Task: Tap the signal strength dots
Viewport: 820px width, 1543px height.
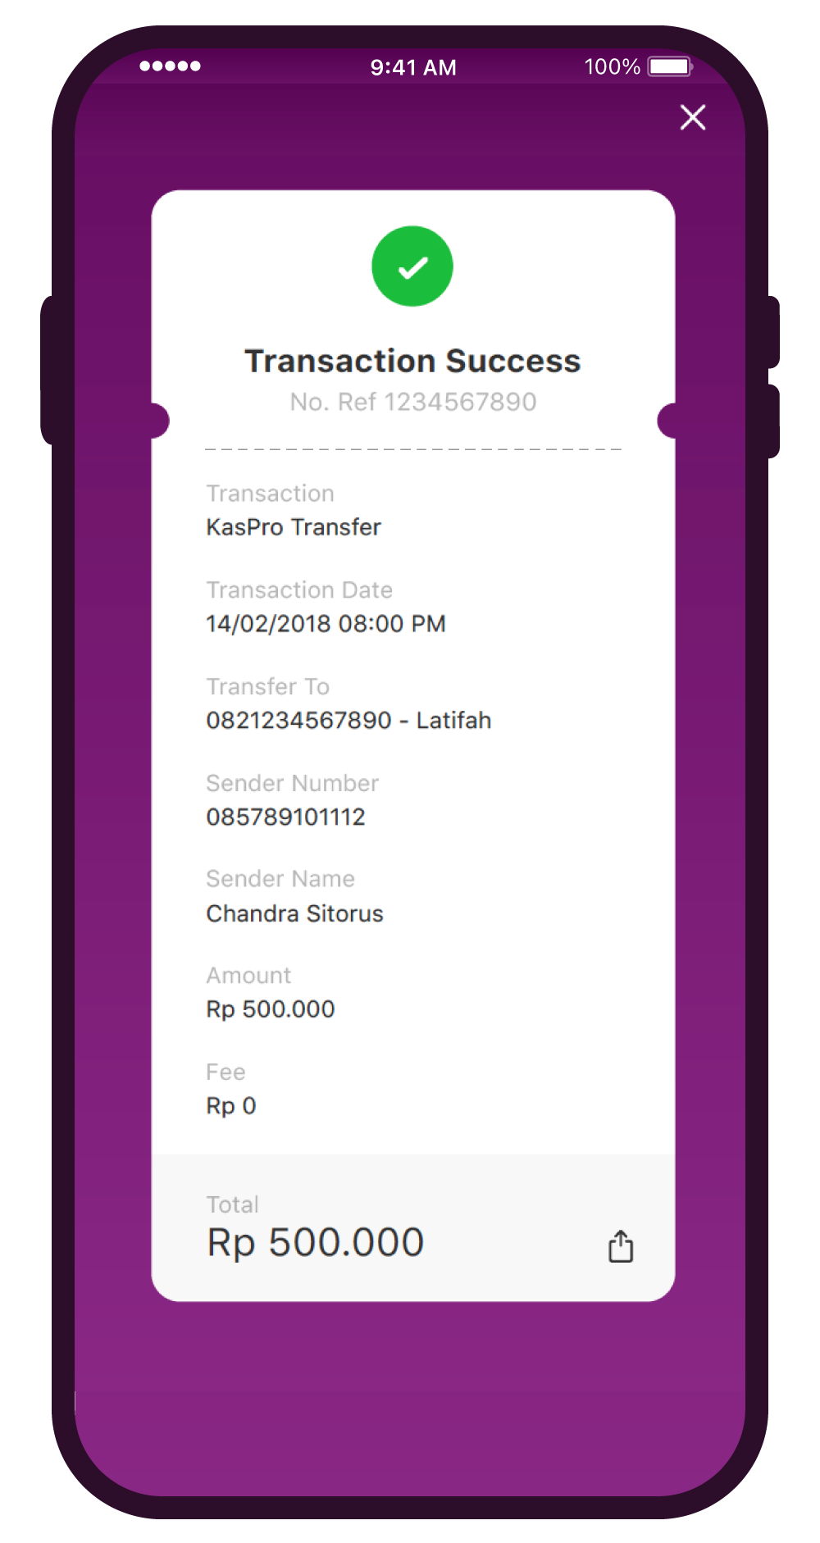Action: click(170, 66)
